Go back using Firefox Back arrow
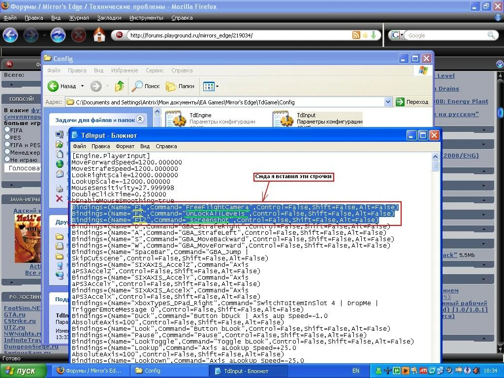 [x=10, y=35]
